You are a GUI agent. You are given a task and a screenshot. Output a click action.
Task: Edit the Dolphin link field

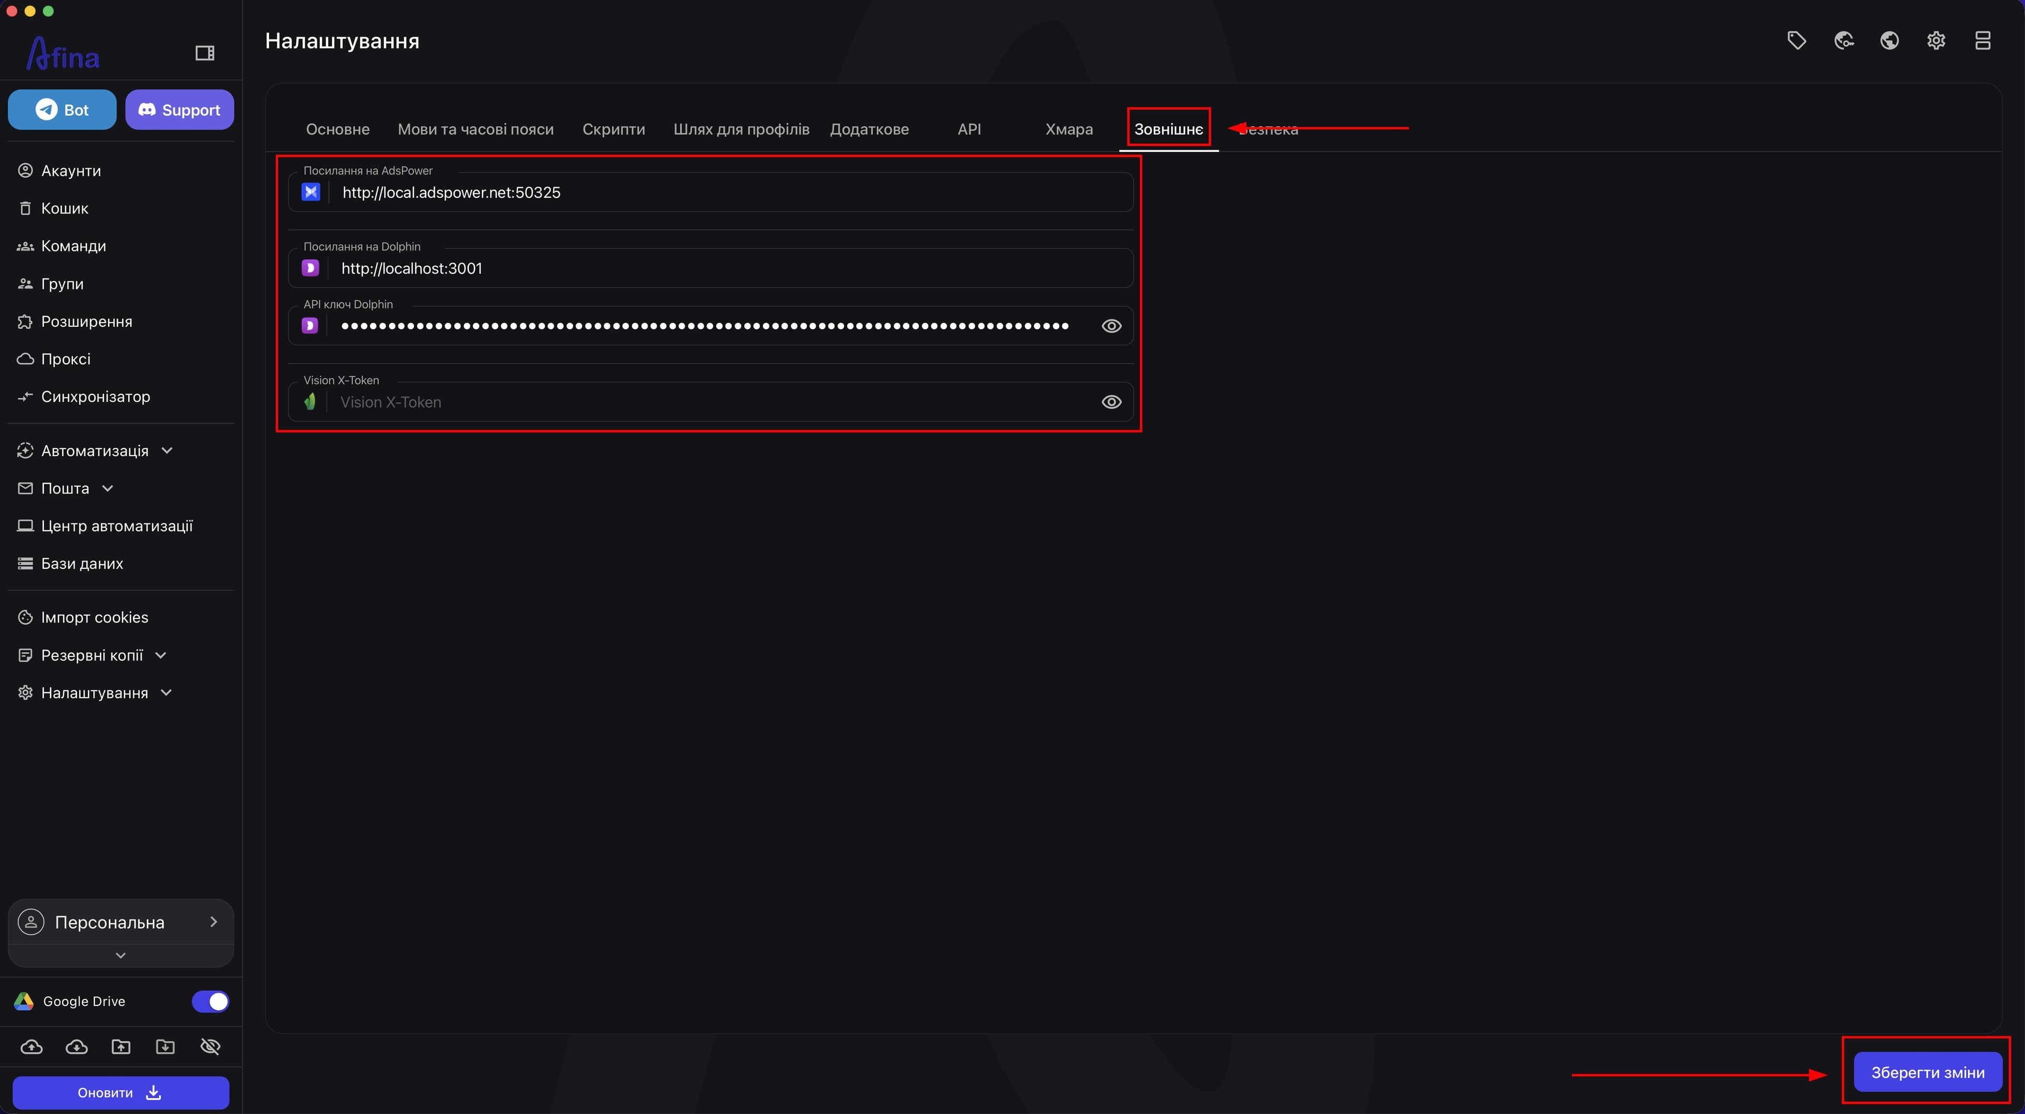711,268
